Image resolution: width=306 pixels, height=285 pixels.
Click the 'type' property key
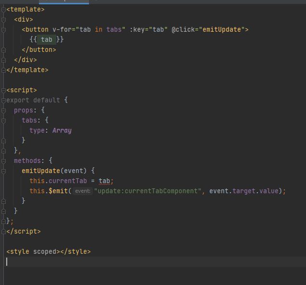coord(37,131)
